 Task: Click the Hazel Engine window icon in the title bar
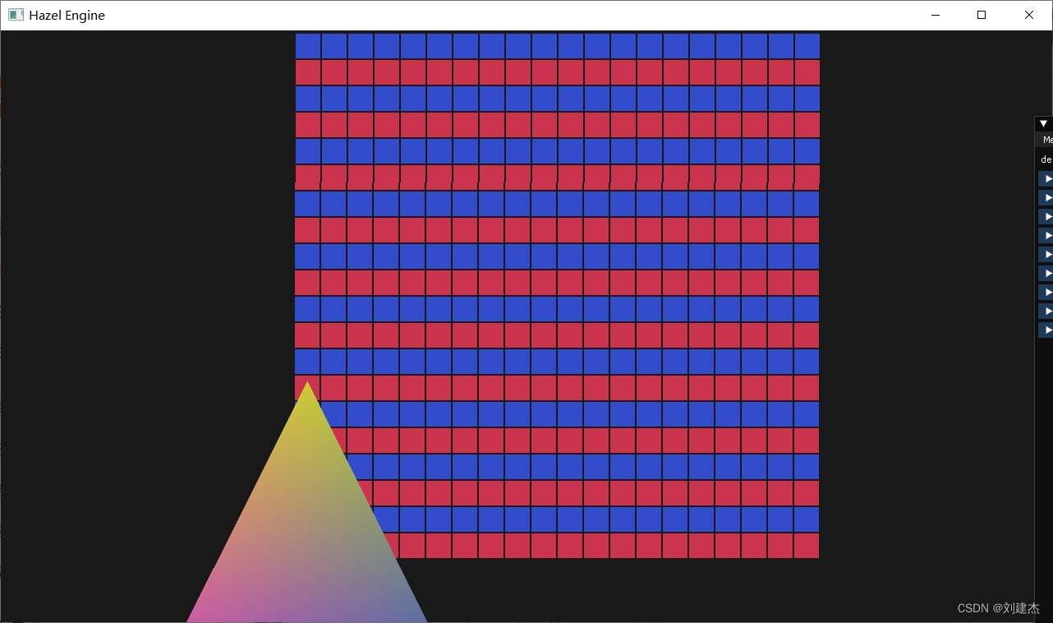tap(16, 15)
